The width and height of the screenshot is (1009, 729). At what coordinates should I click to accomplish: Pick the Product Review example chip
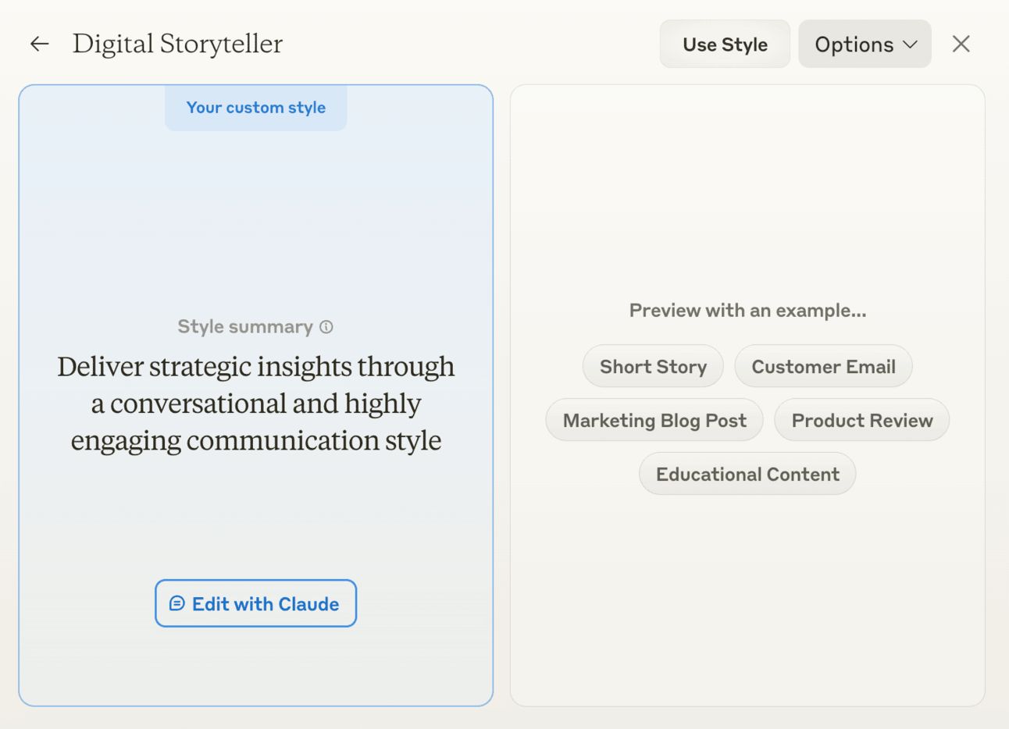[861, 421]
